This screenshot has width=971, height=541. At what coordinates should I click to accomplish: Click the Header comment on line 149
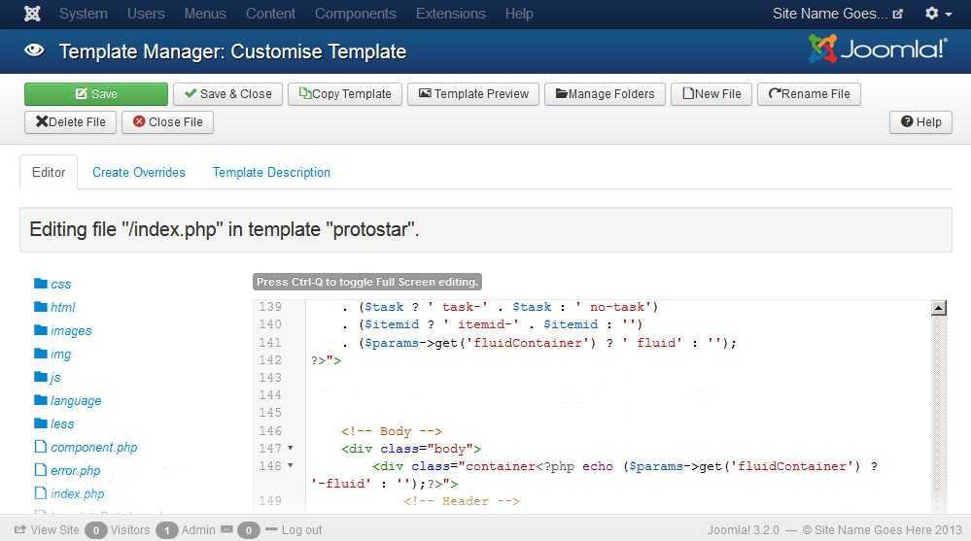462,501
